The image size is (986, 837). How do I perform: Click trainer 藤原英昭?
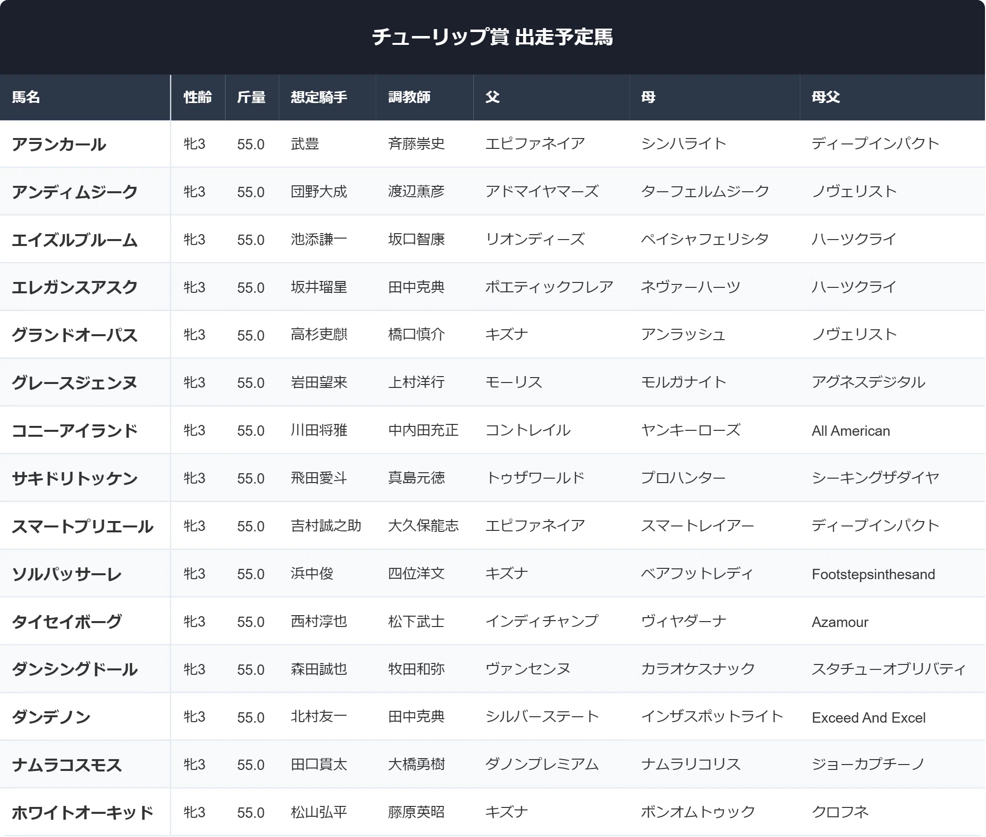tap(417, 812)
